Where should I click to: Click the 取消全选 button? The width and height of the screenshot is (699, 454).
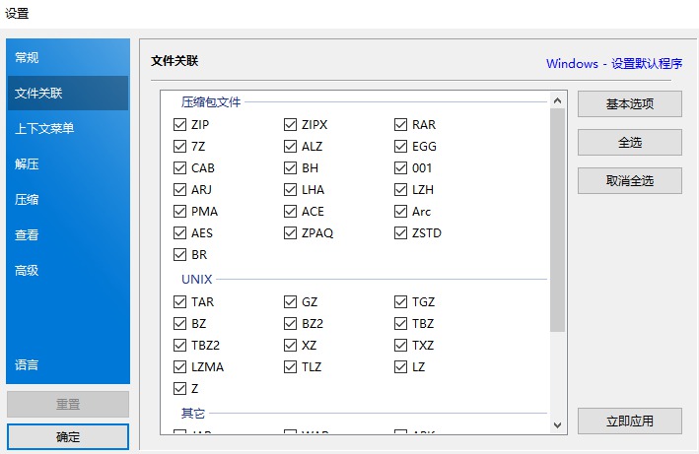coord(630,180)
